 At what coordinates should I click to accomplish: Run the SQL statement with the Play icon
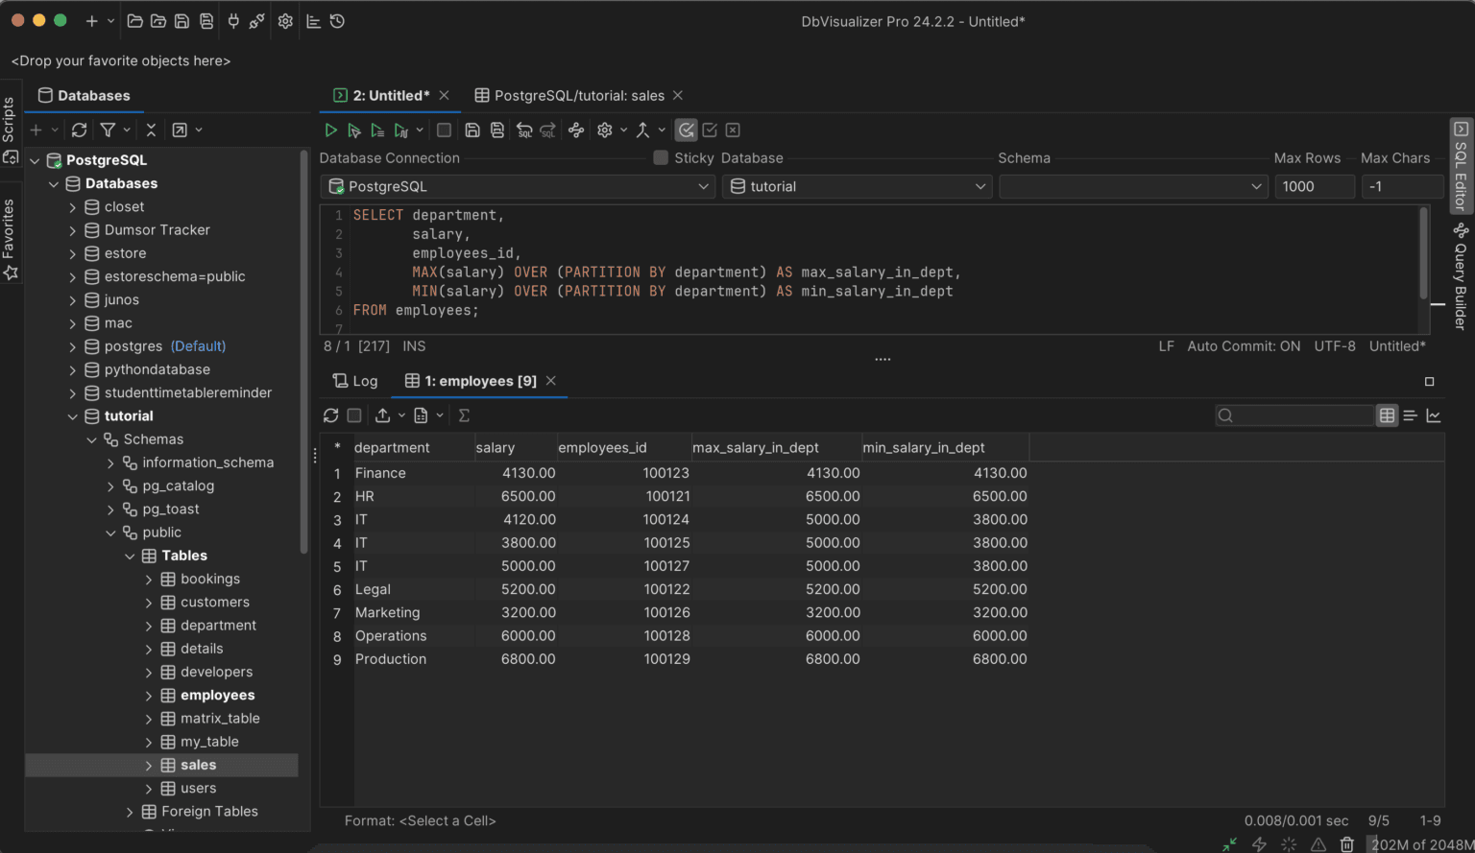pyautogui.click(x=331, y=130)
